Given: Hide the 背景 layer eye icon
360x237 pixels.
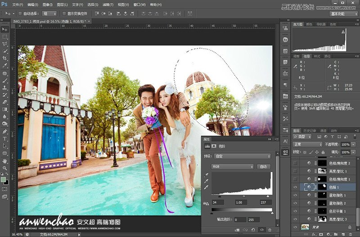Looking at the screenshot, I should coord(295,227).
